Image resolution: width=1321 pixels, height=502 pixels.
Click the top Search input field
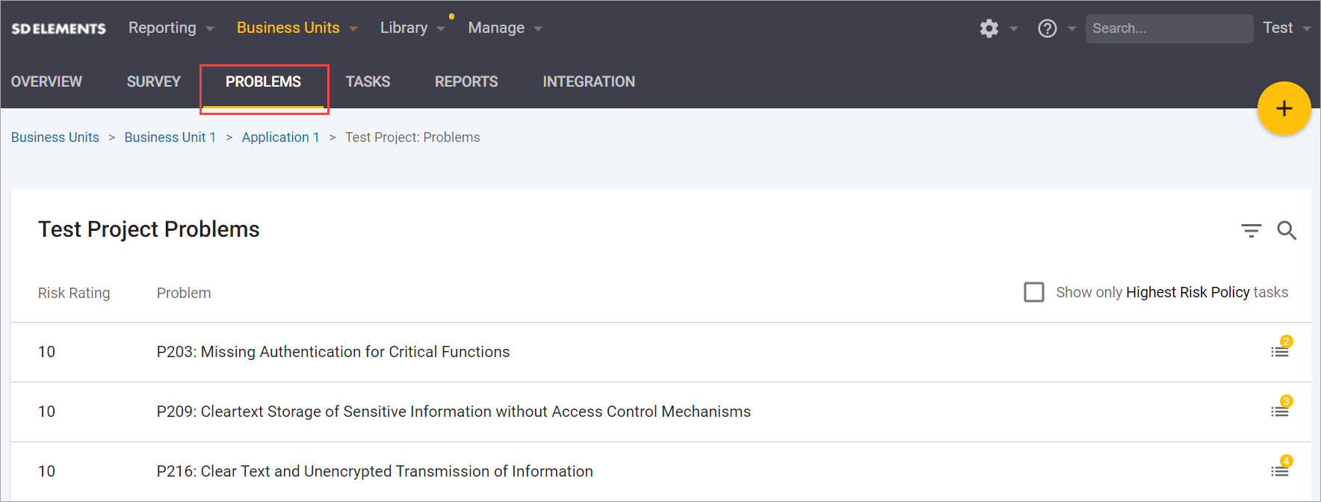[x=1168, y=28]
